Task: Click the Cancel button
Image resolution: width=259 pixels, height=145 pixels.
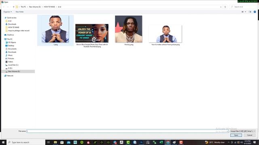Action: tap(250, 135)
